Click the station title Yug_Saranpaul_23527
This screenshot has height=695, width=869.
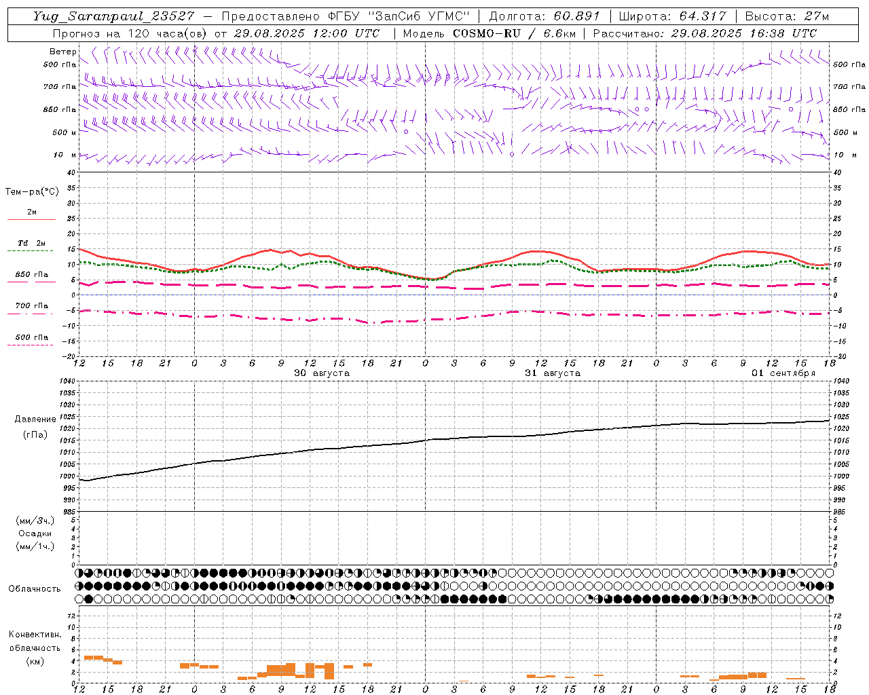pyautogui.click(x=113, y=17)
